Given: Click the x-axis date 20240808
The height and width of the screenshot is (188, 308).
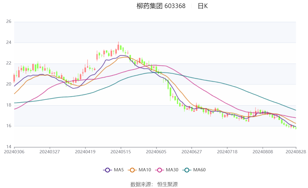Looking at the screenshot, I should tap(263, 152).
